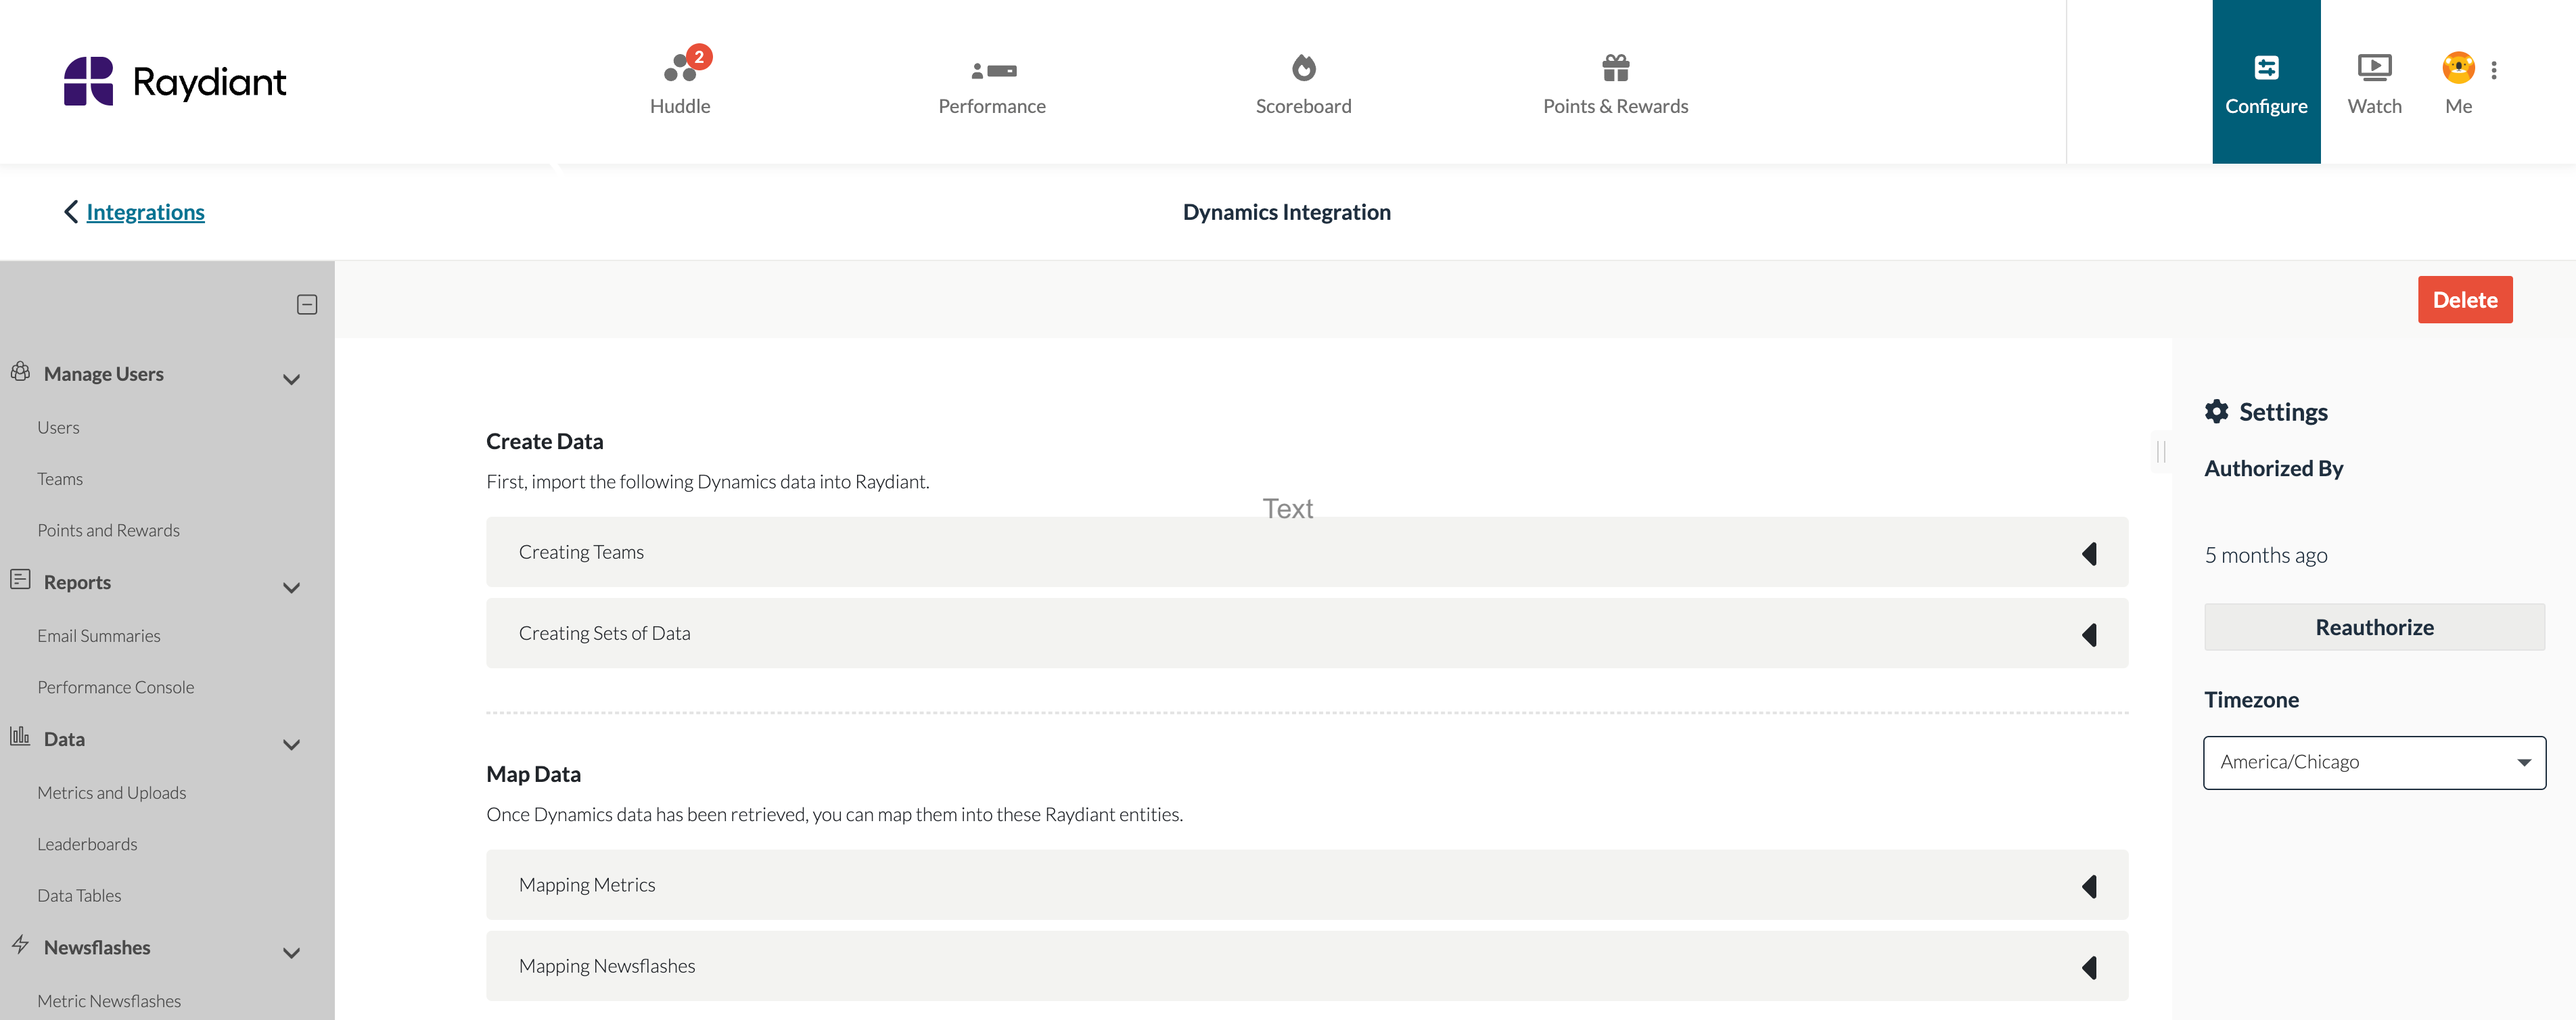Image resolution: width=2576 pixels, height=1020 pixels.
Task: Open Points and Rewards in sidebar
Action: [108, 530]
